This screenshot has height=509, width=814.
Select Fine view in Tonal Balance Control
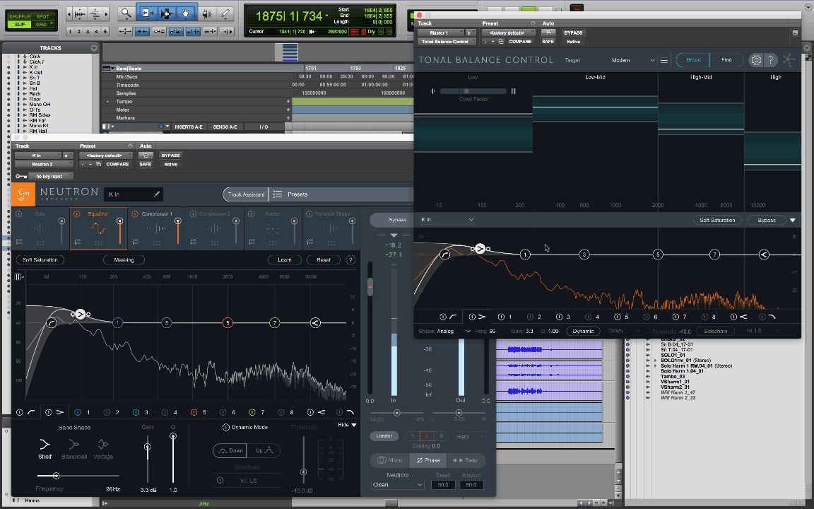tap(726, 60)
